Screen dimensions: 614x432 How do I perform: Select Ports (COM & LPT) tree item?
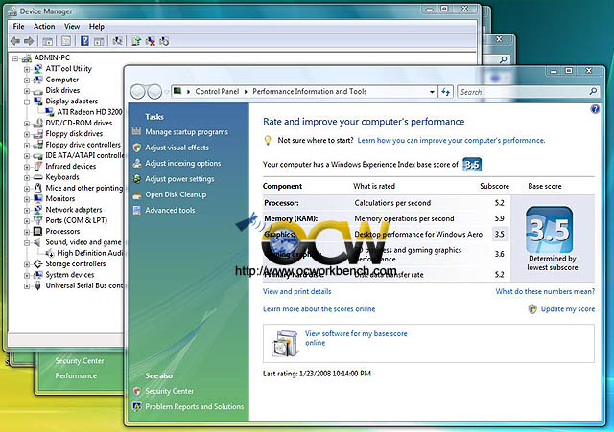tap(77, 220)
